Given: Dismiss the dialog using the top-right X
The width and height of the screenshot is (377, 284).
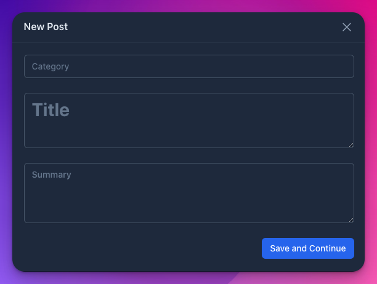Looking at the screenshot, I should [347, 27].
